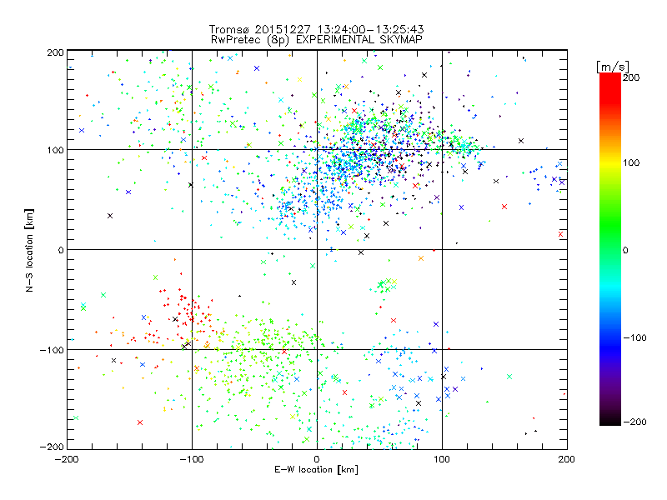Screen dimensions: 667x500
Task: Click the y-axis tick label '0'
Action: pyautogui.click(x=61, y=250)
